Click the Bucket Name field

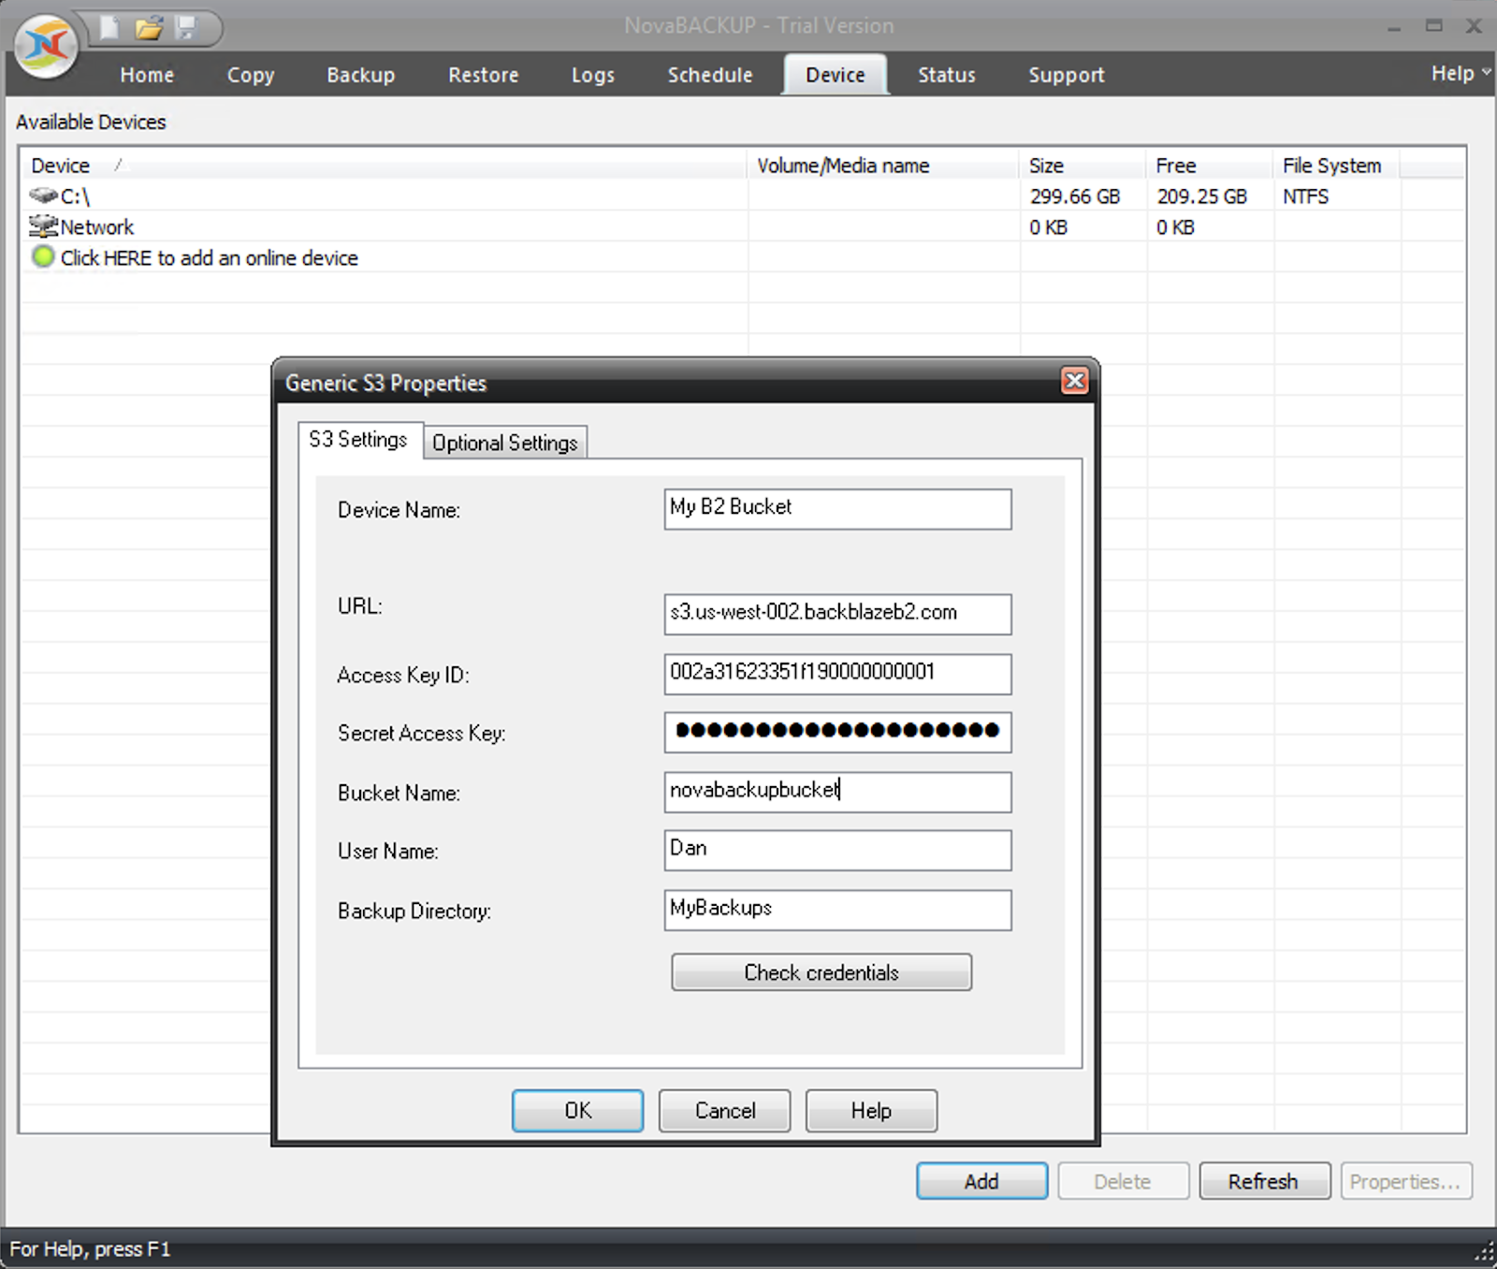tap(837, 792)
